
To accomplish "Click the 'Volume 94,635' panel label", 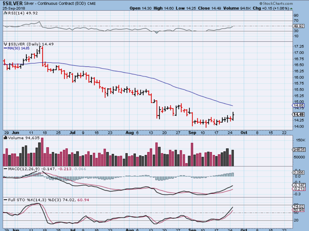I will click(x=24, y=138).
